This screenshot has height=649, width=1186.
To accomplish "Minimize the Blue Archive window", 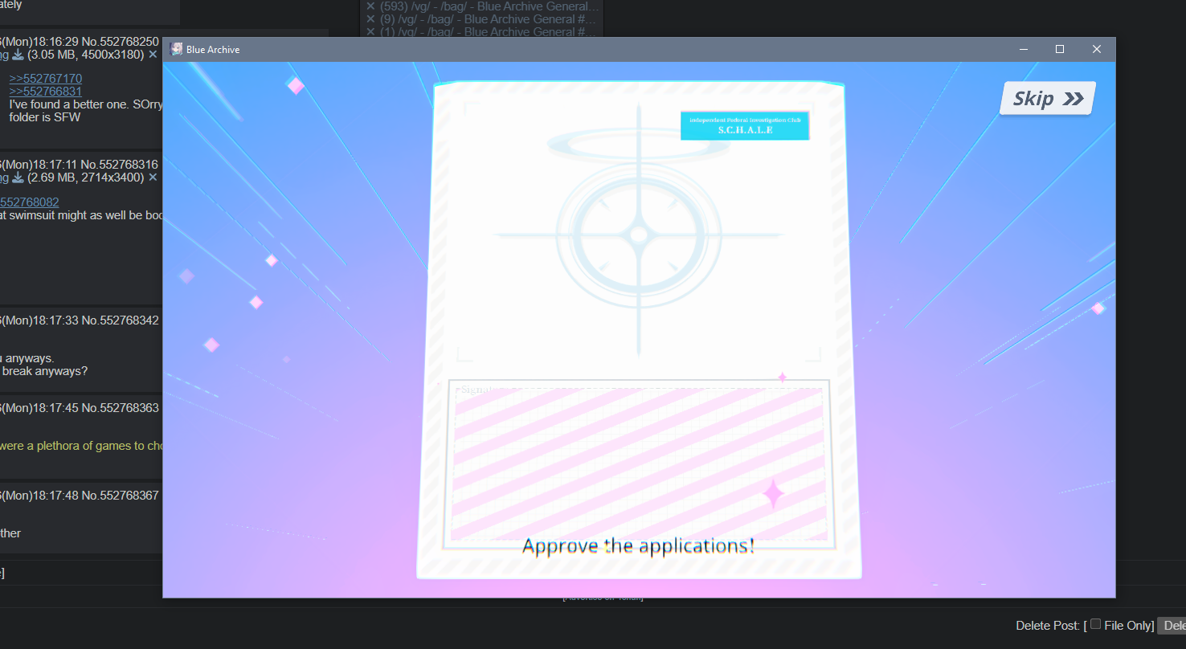I will [x=1024, y=49].
